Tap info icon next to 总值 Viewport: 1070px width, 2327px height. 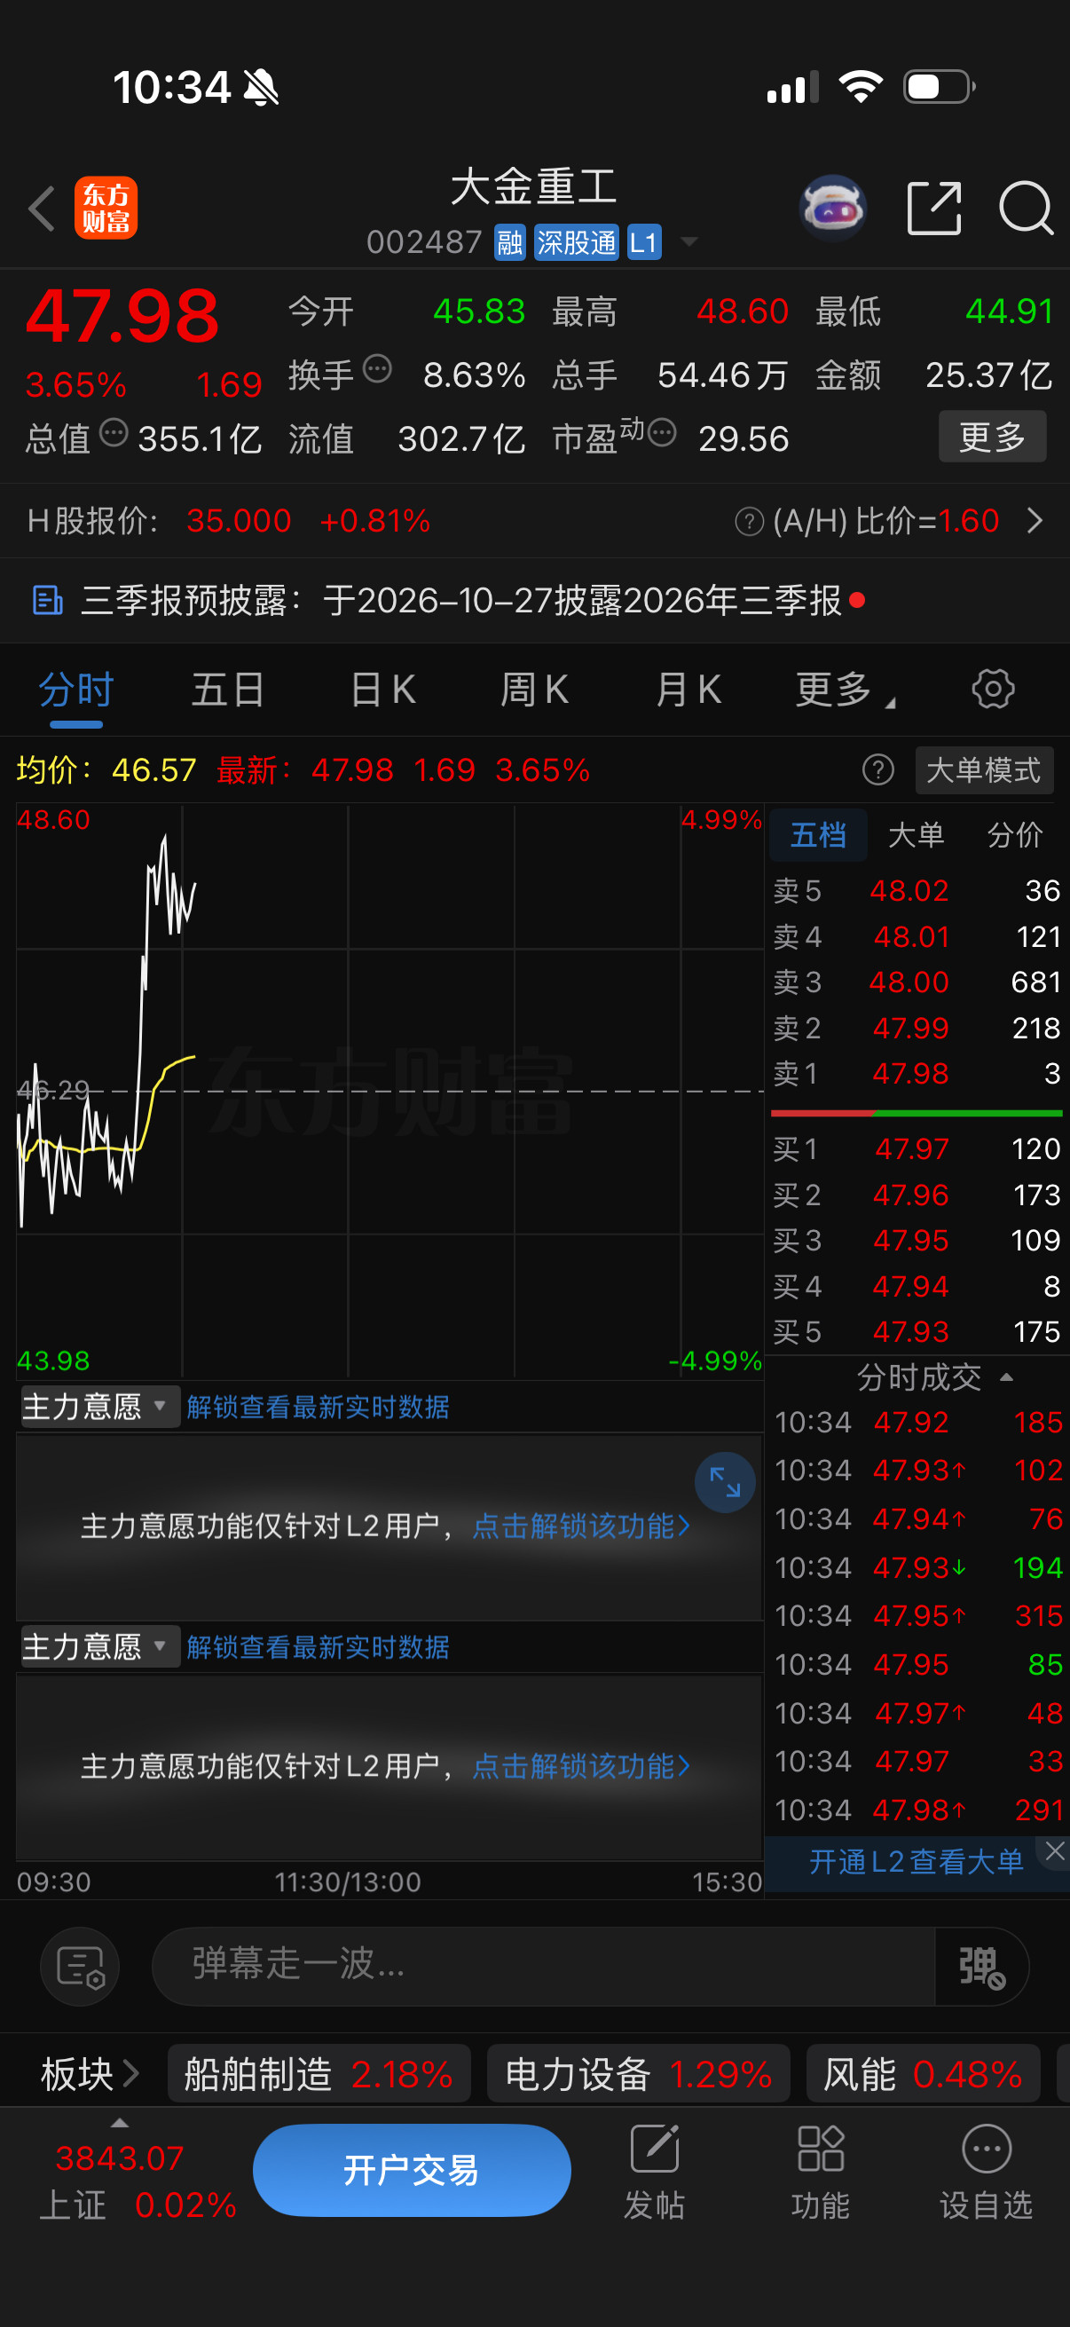(x=114, y=433)
